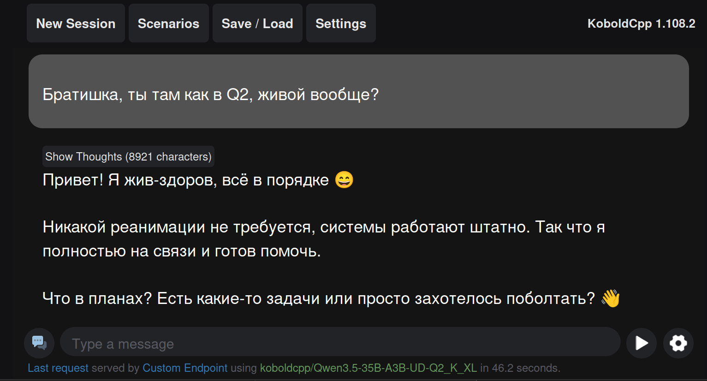This screenshot has width=707, height=381.
Task: Open the Custom Endpoint link
Action: [x=185, y=368]
